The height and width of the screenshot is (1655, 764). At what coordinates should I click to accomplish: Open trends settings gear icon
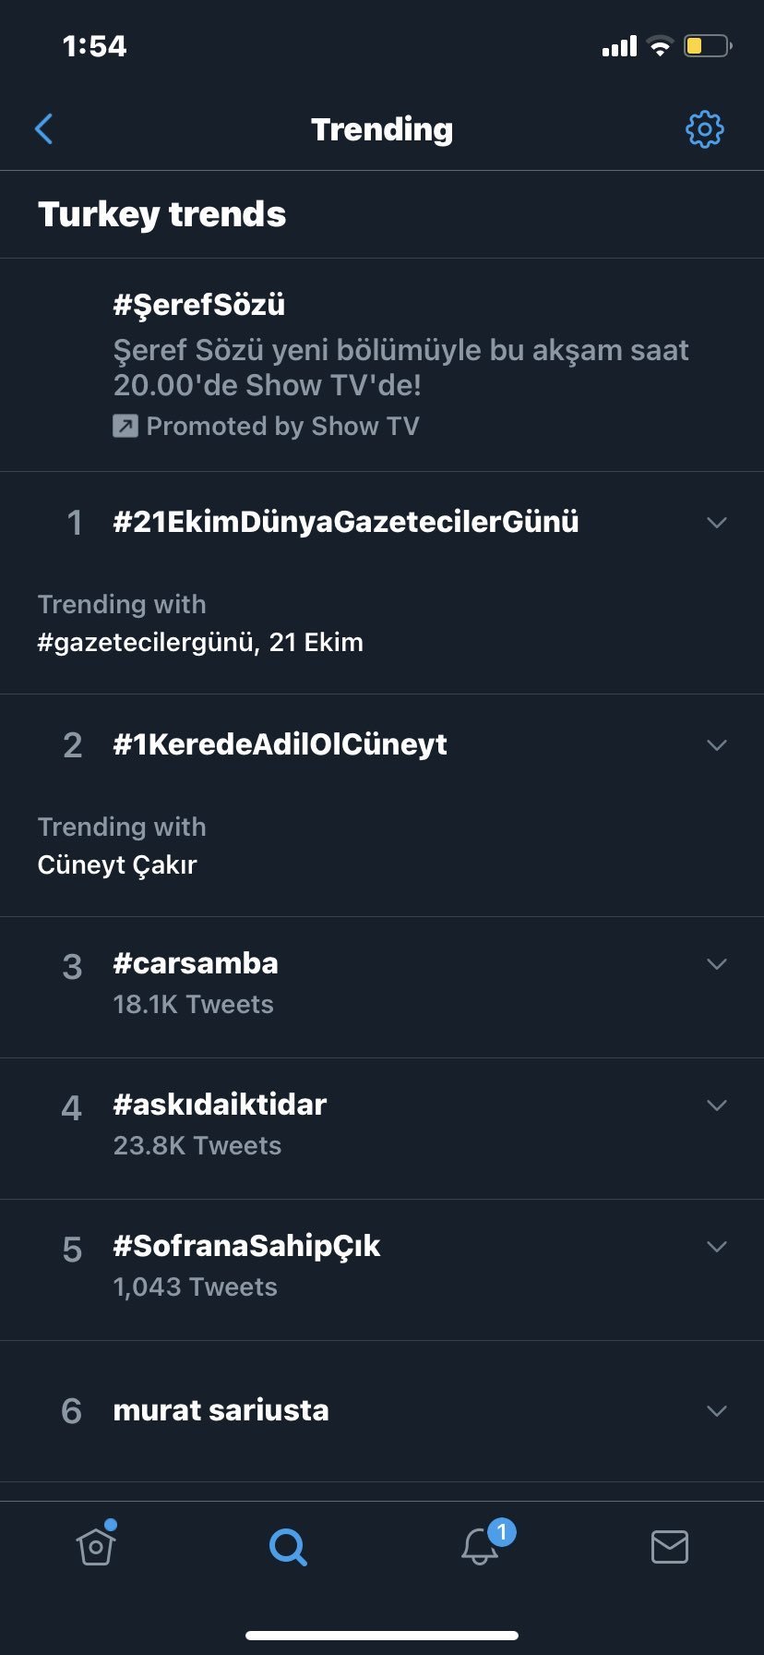pyautogui.click(x=705, y=129)
